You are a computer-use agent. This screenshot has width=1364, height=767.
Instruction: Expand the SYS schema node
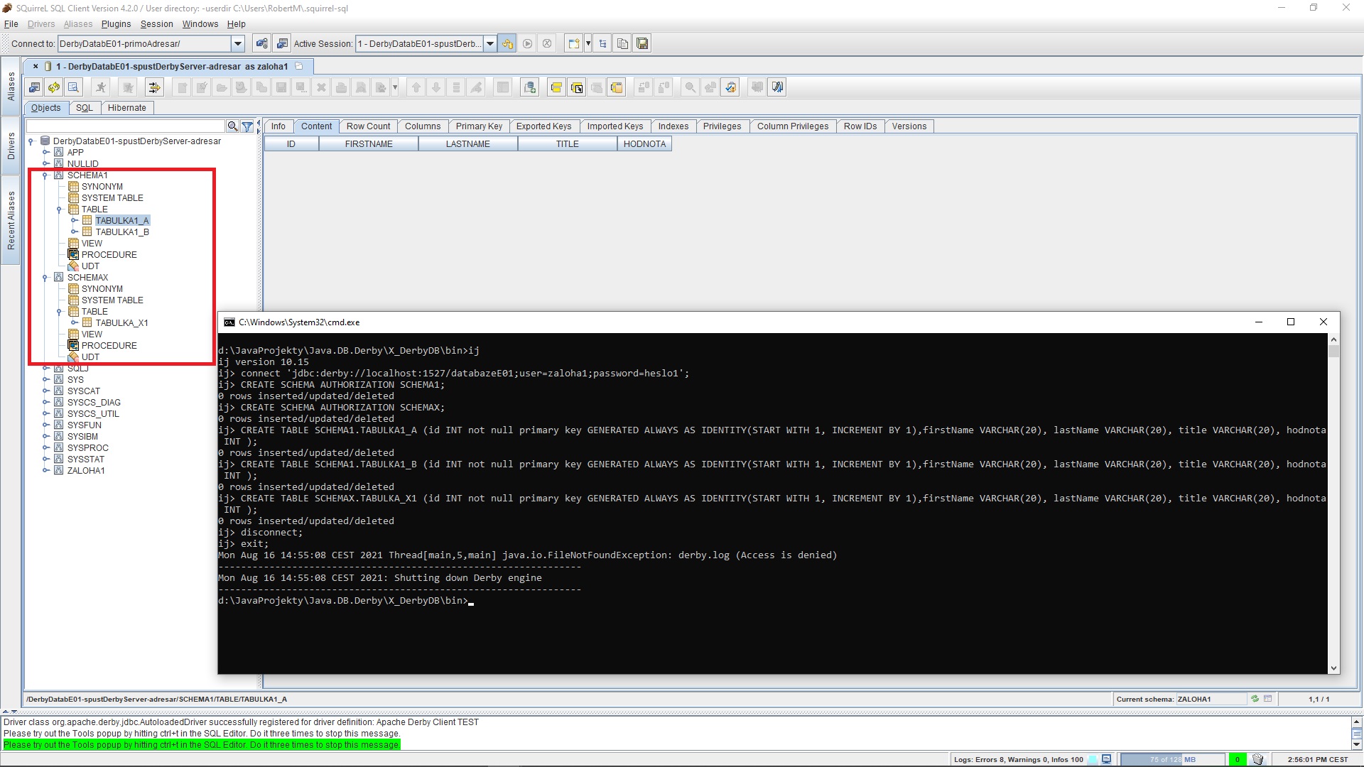point(45,380)
